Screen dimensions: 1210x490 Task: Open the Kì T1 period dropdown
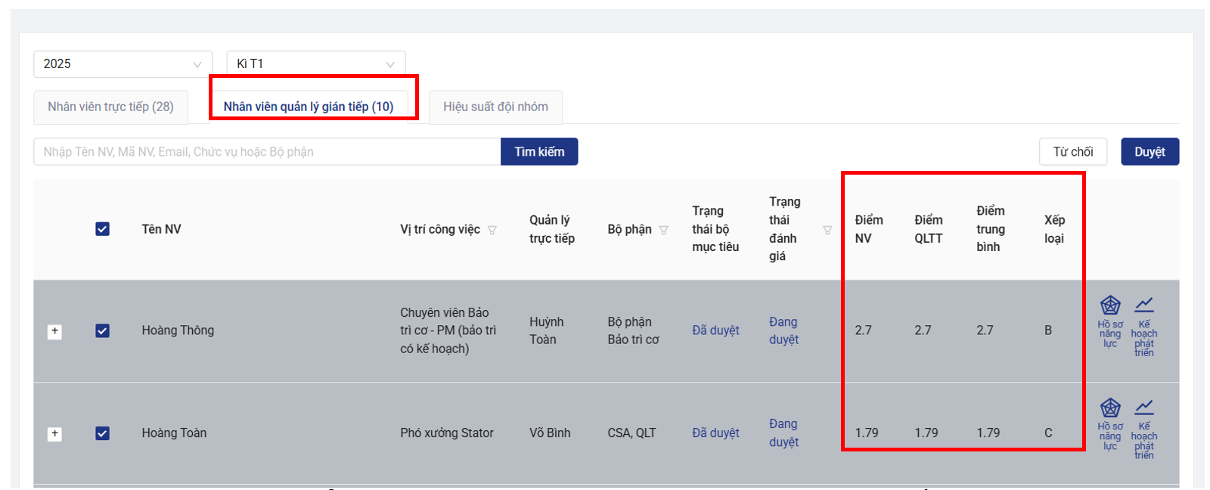tap(315, 64)
